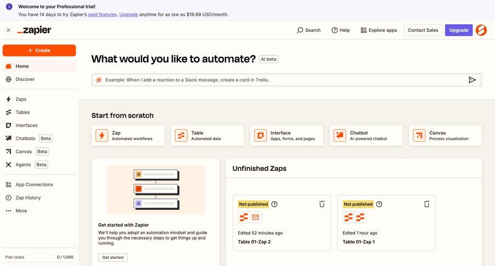The width and height of the screenshot is (495, 266).
Task: Click the orange Create button
Action: coord(39,51)
